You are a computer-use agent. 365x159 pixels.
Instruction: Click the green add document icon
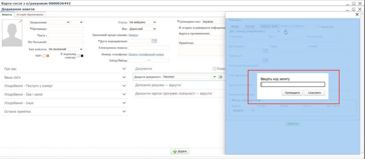(220, 77)
